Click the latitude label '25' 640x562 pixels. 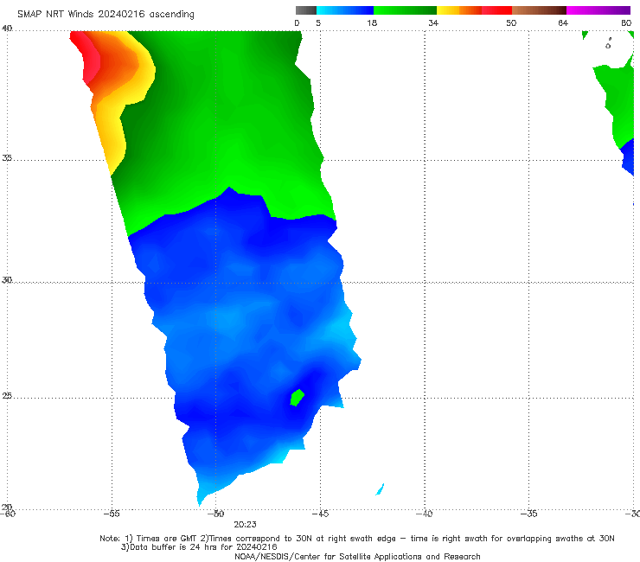pos(7,396)
